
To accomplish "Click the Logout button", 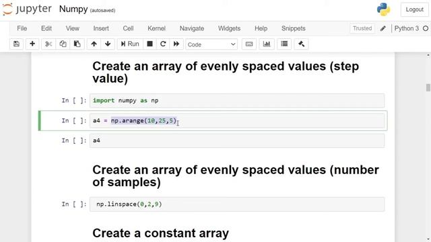I will (415, 9).
